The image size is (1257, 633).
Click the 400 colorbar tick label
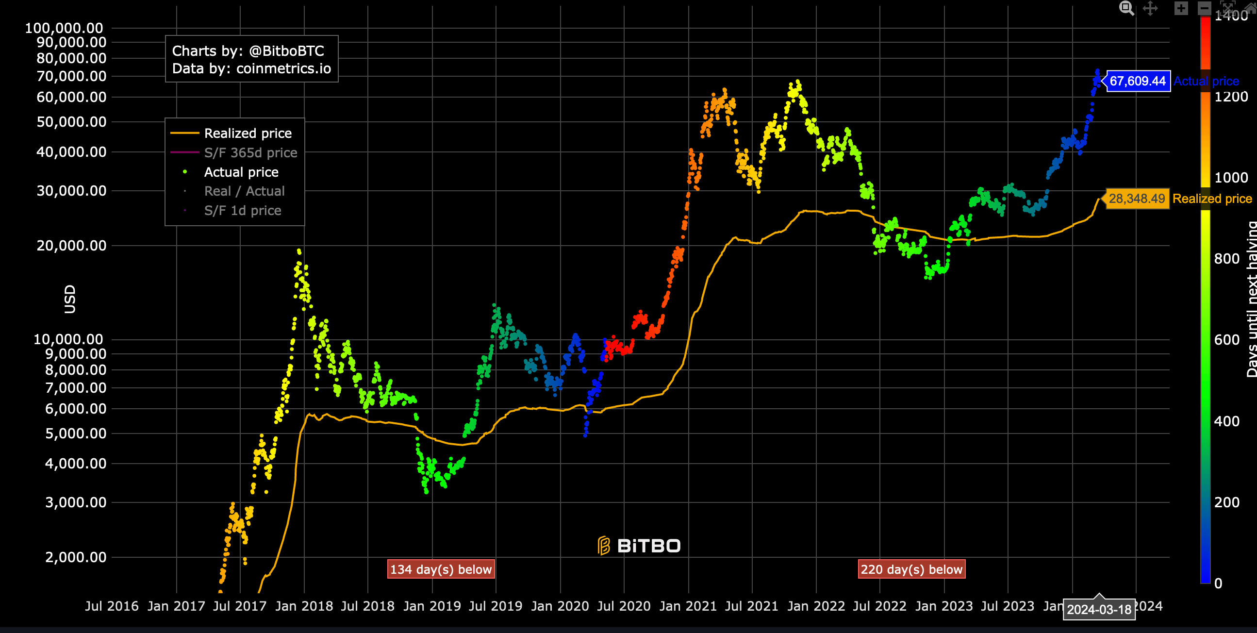tap(1227, 421)
